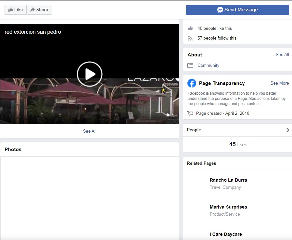The height and width of the screenshot is (240, 292).
Task: Click the Page Transparency heading
Action: pyautogui.click(x=222, y=83)
